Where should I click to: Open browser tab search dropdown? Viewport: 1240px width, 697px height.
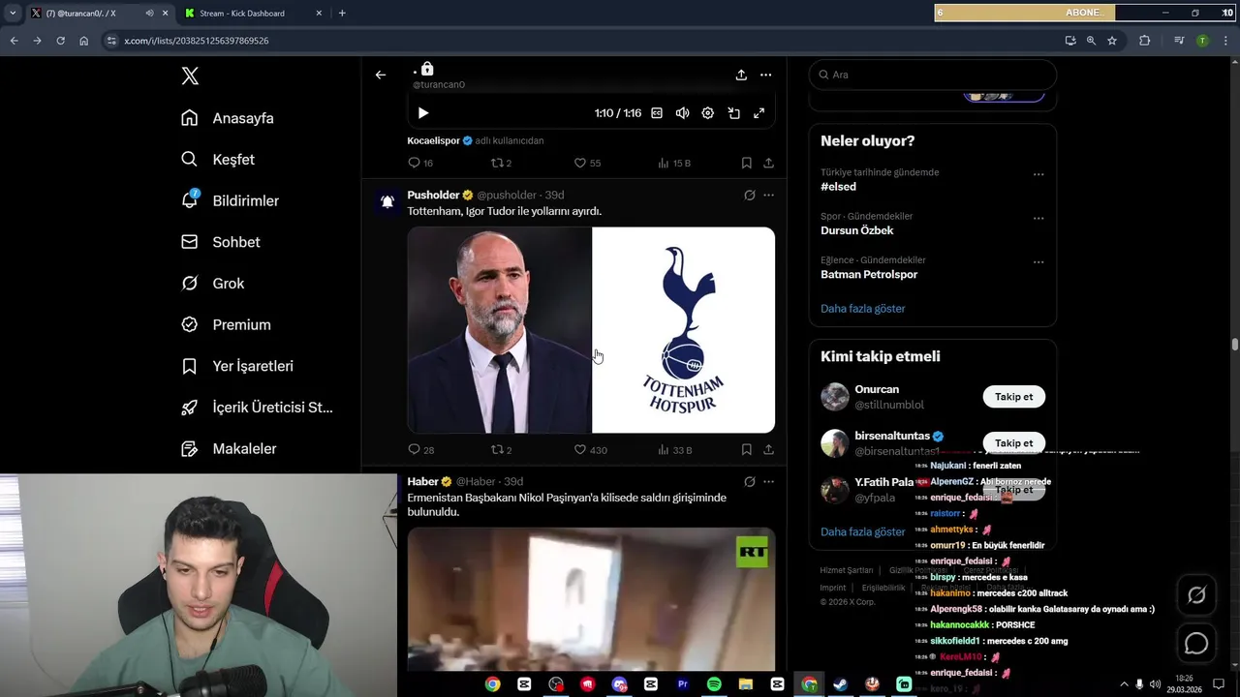tap(12, 14)
